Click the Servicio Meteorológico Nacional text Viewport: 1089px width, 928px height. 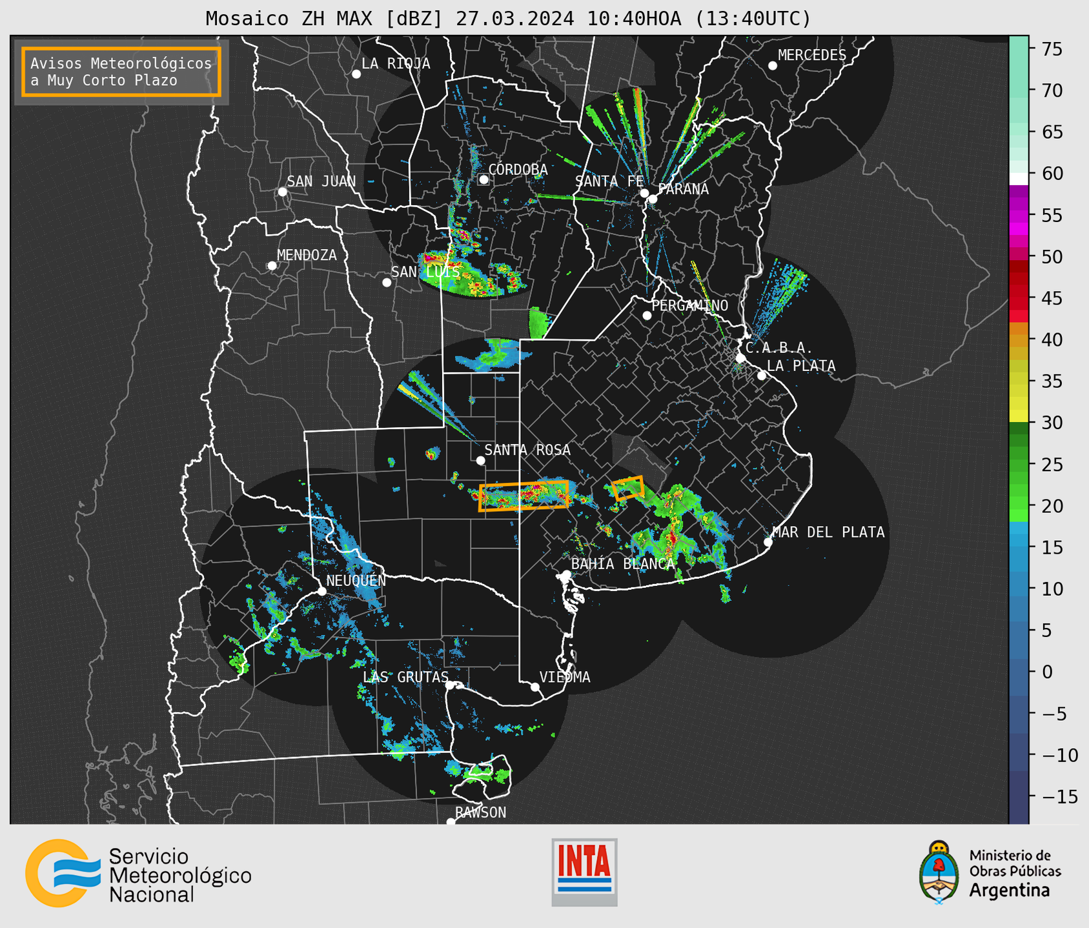pyautogui.click(x=180, y=876)
